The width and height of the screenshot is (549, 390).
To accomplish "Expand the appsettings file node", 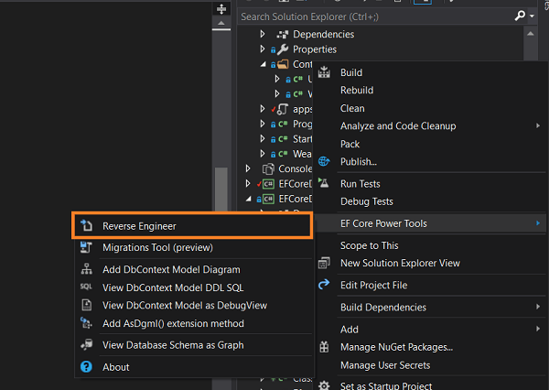I will pyautogui.click(x=263, y=109).
